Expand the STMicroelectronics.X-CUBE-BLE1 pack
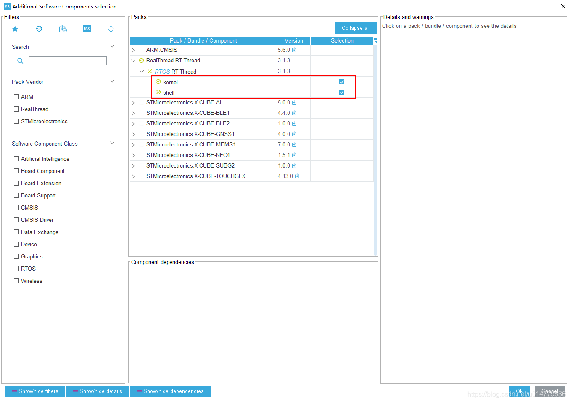The height and width of the screenshot is (402, 570). click(x=133, y=113)
